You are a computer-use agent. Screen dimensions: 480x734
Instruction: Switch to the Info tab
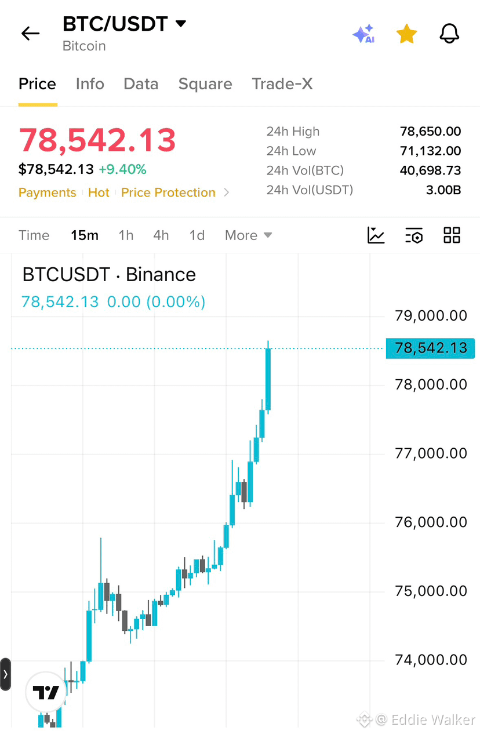[90, 84]
